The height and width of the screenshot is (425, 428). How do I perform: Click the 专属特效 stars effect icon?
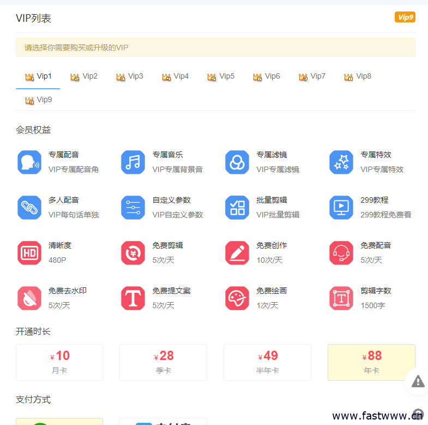(341, 162)
